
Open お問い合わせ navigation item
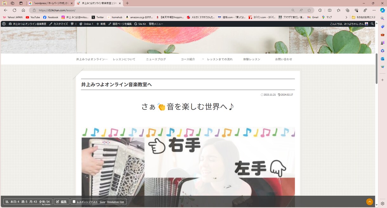[x=284, y=59]
